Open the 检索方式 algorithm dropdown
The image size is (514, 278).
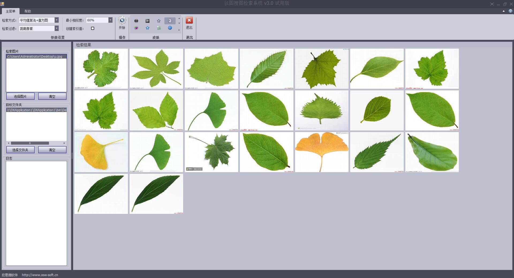coord(56,20)
